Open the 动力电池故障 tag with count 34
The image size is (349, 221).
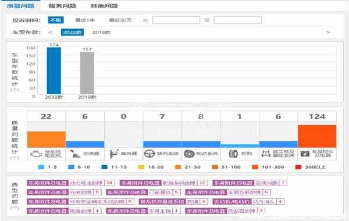71,183
